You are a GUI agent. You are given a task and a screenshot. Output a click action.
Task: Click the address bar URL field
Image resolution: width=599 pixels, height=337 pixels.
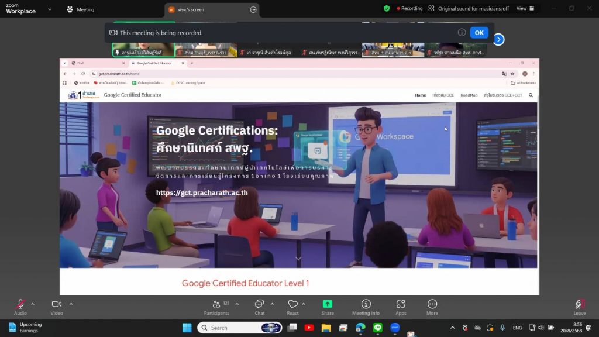pos(294,74)
